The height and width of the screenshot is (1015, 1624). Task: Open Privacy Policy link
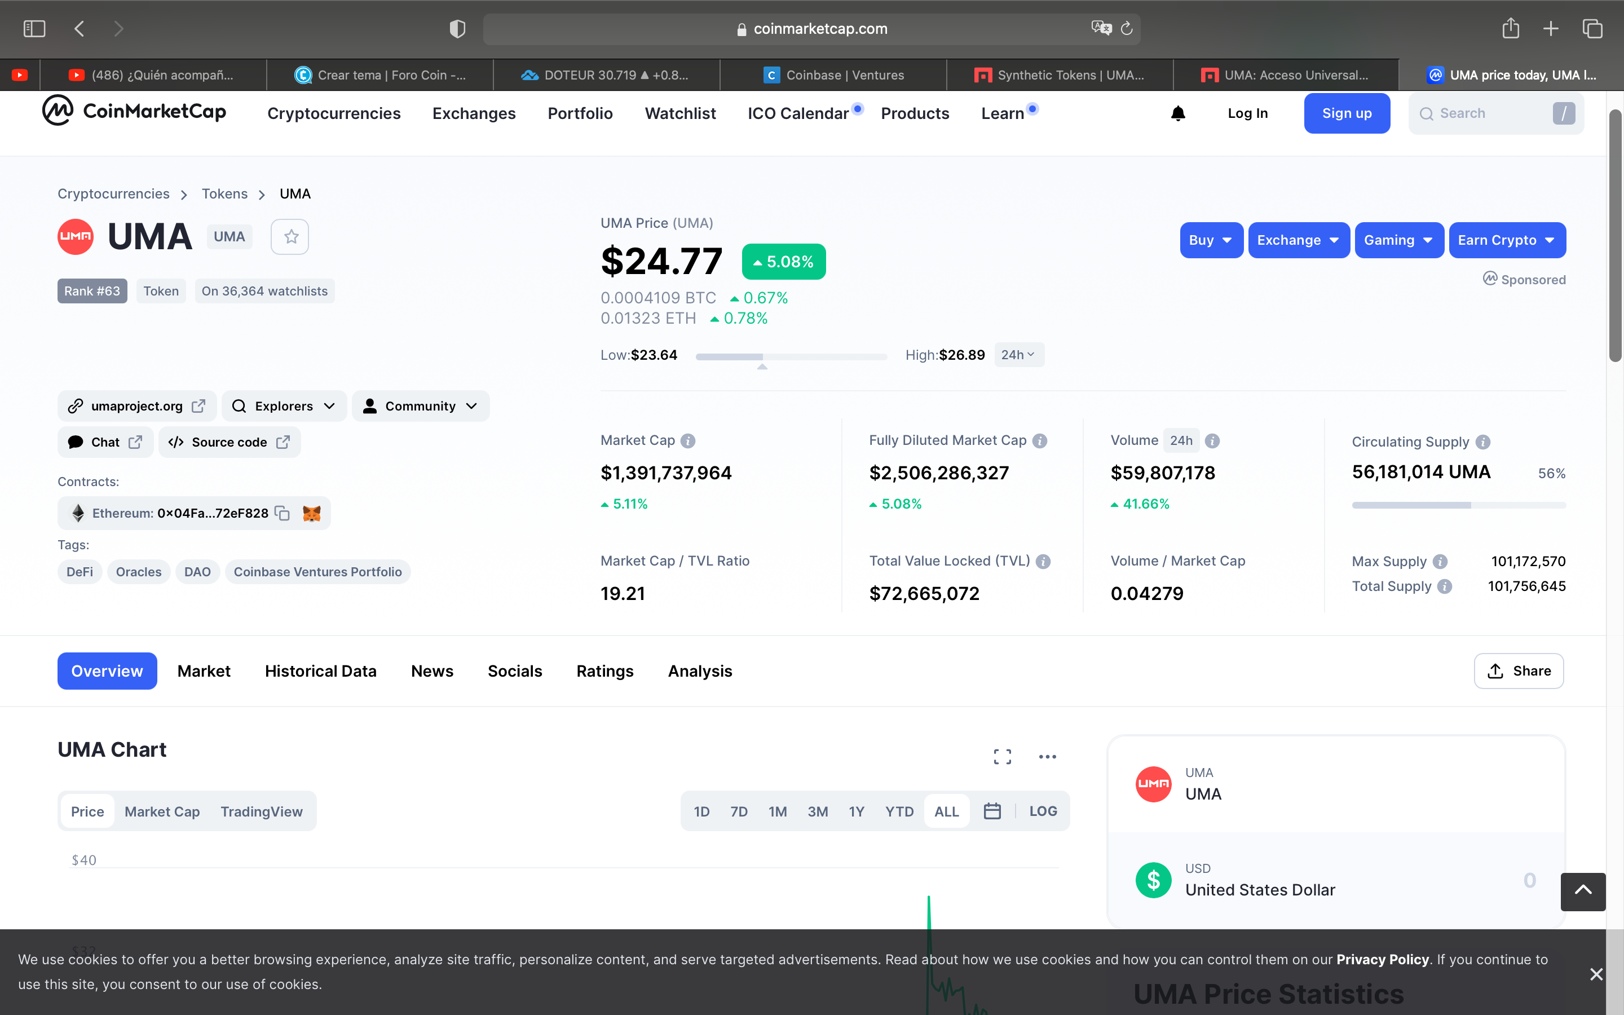tap(1383, 959)
